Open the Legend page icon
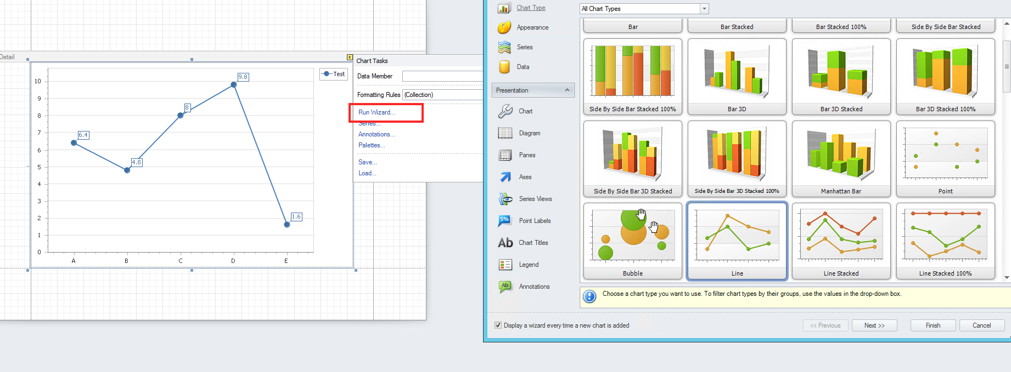1011x372 pixels. 505,265
